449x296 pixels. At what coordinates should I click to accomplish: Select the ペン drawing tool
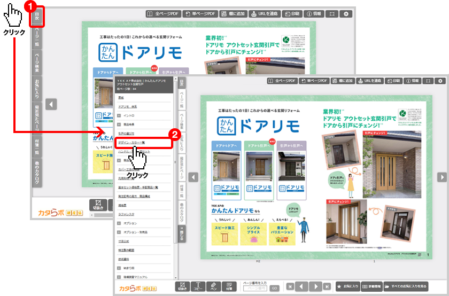(x=213, y=286)
